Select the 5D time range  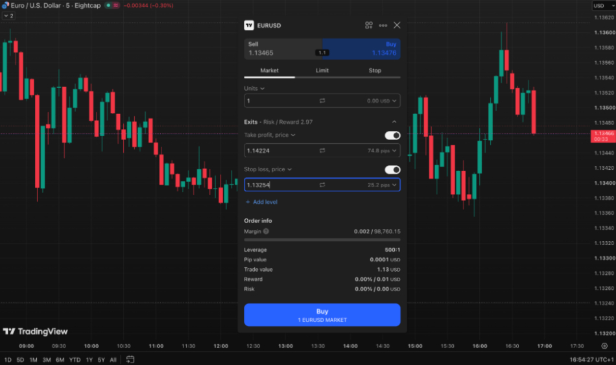[21, 360]
